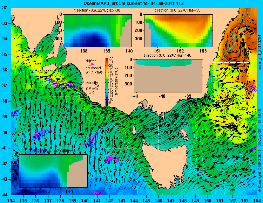Click the '136' main longitude axis label
263x203 pixels.
35,201
